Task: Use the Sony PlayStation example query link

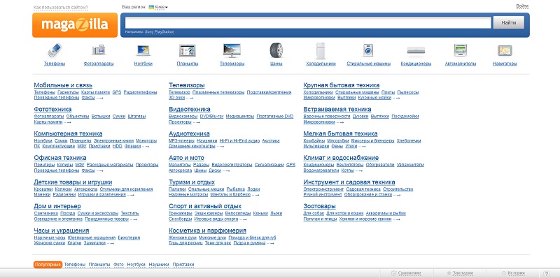Action: [160, 32]
